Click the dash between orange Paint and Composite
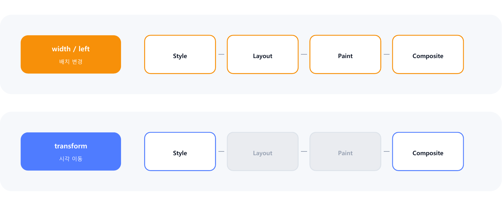 [387, 54]
